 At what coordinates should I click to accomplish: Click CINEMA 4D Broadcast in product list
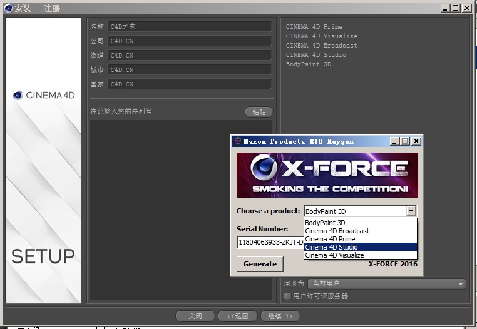pyautogui.click(x=322, y=45)
